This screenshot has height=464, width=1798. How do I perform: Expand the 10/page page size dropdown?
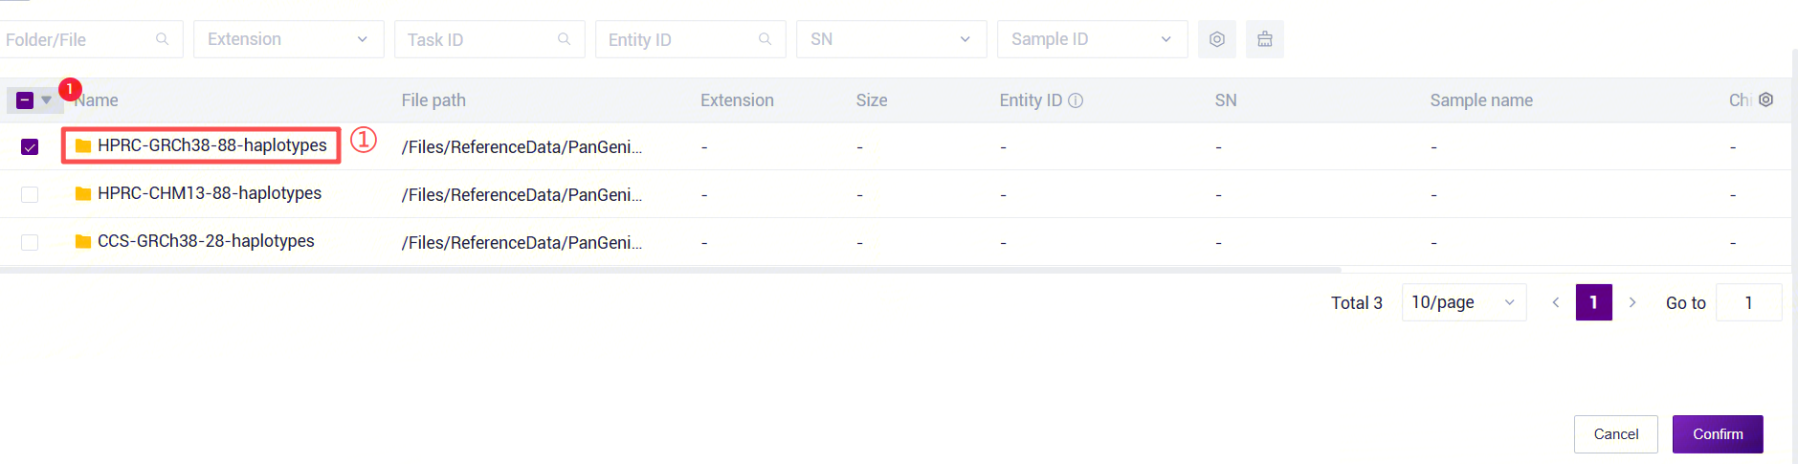[1463, 302]
